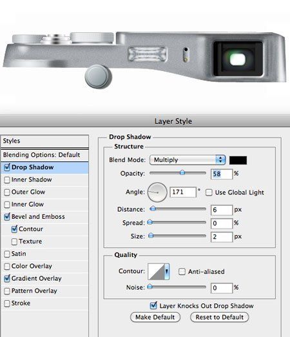Viewport: 290px width, 337px height.
Task: Open the Blend Mode Multiply dropdown
Action: [188, 160]
